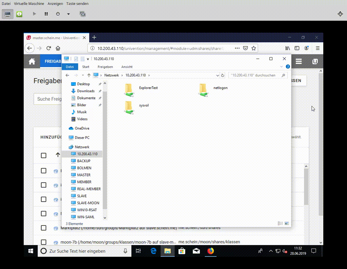The image size is (347, 269).
Task: Open Microsoft Edge from taskbar
Action: tap(153, 251)
